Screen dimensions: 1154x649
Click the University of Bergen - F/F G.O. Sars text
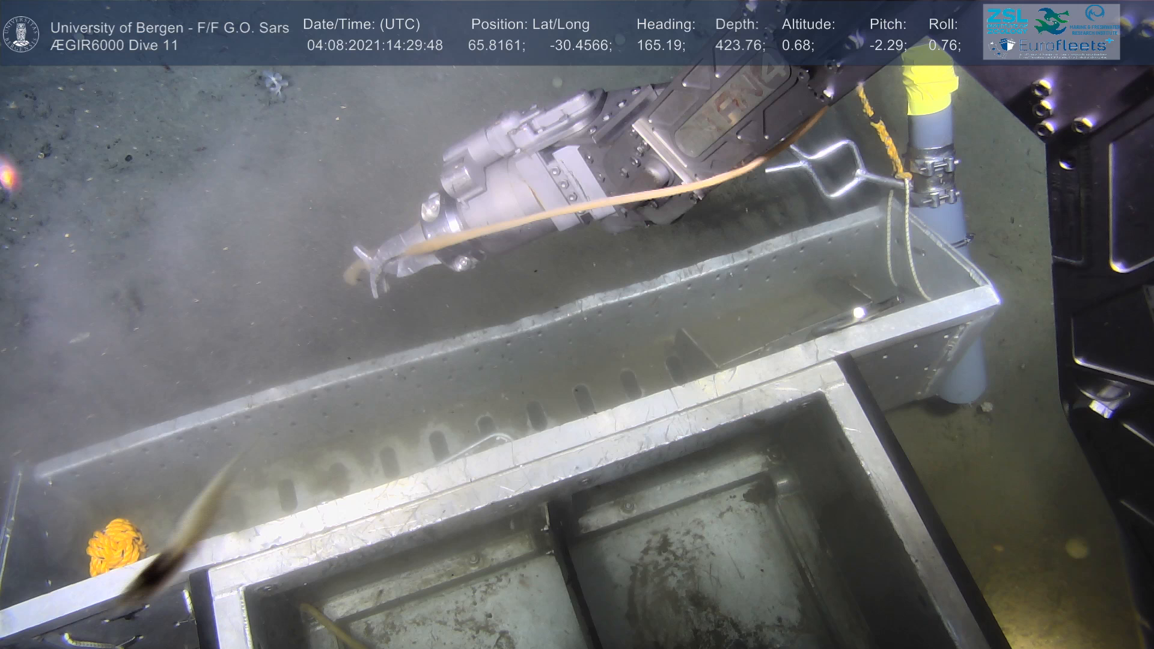[x=169, y=28]
